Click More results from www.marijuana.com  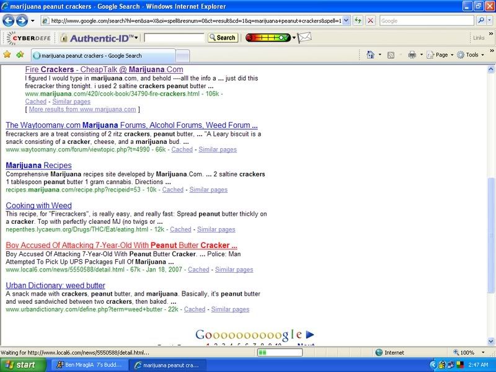pyautogui.click(x=82, y=109)
